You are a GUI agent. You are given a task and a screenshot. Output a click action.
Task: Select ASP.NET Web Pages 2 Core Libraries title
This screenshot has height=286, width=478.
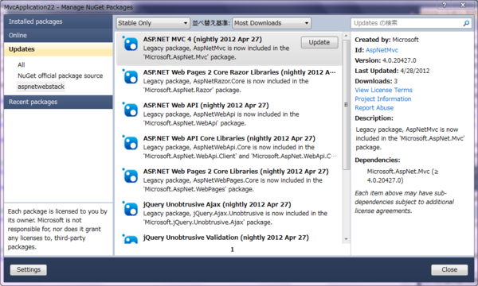point(236,172)
